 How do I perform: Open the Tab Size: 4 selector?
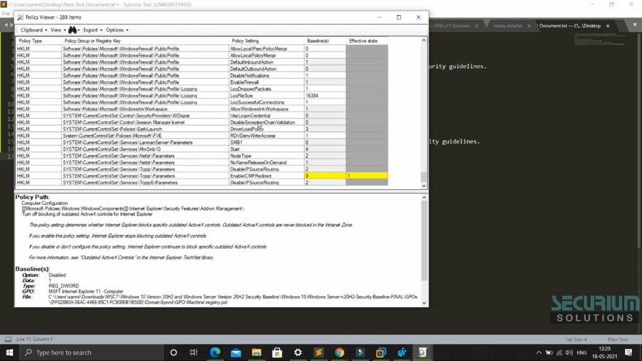pyautogui.click(x=576, y=339)
